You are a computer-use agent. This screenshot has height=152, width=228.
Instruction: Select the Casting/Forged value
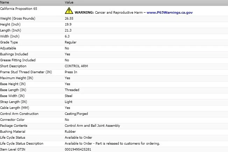pyautogui.click(x=76, y=114)
